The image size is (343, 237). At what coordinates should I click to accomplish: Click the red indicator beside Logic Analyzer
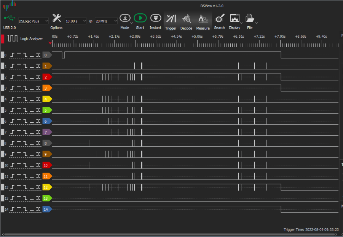[3, 39]
